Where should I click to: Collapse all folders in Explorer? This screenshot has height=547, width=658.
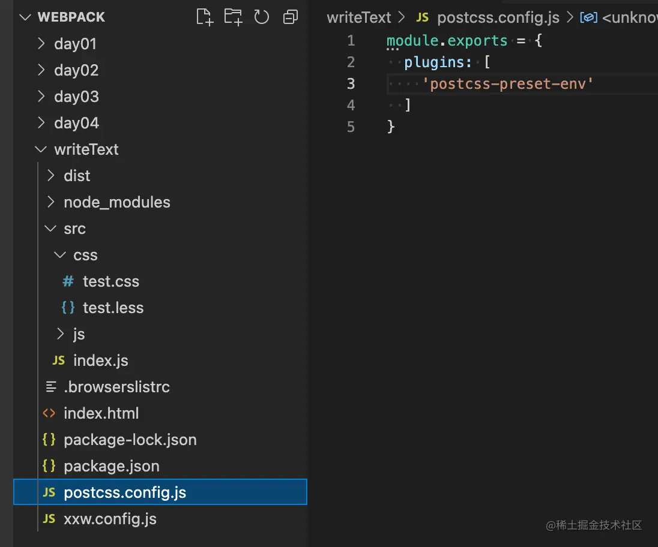pos(291,17)
